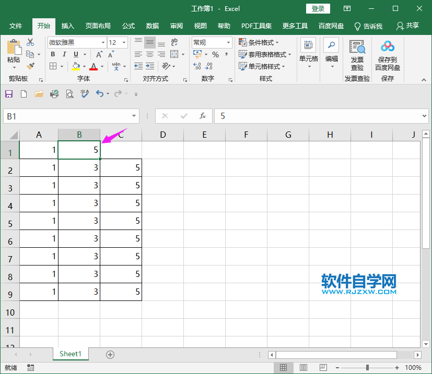Open the 条件格式 dropdown menu
The height and width of the screenshot is (374, 432).
click(259, 42)
